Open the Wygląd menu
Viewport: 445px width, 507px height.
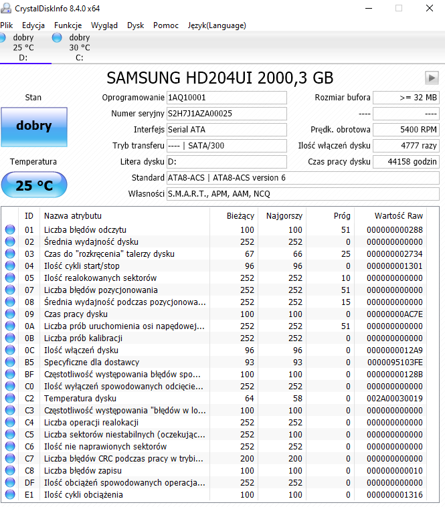coord(104,25)
